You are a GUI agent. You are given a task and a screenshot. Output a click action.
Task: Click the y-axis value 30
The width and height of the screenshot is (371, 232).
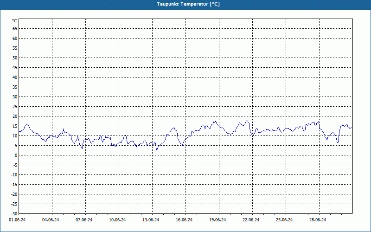pyautogui.click(x=15, y=97)
